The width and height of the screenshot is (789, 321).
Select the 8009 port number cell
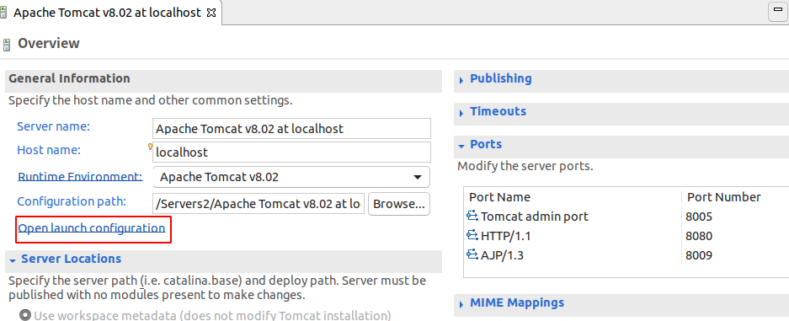699,255
